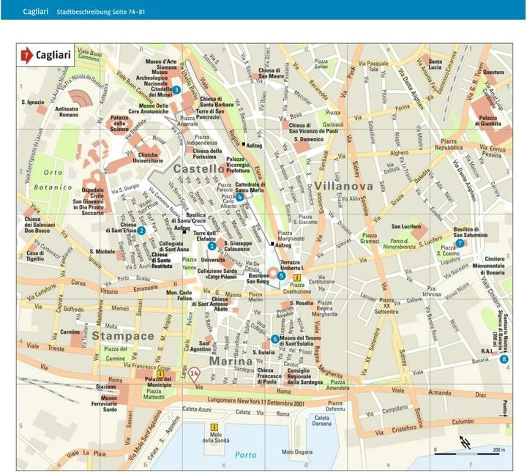Click the 'Carmine' church label
527x472 pixels.
click(70, 332)
